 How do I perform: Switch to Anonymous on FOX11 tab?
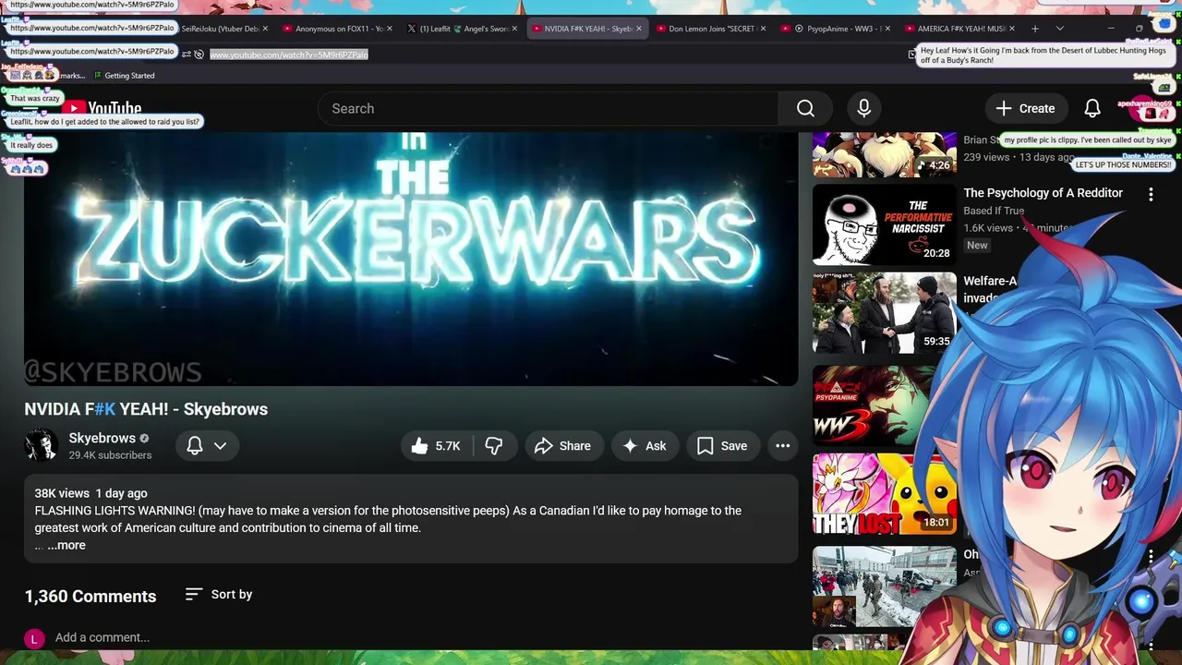(x=336, y=29)
